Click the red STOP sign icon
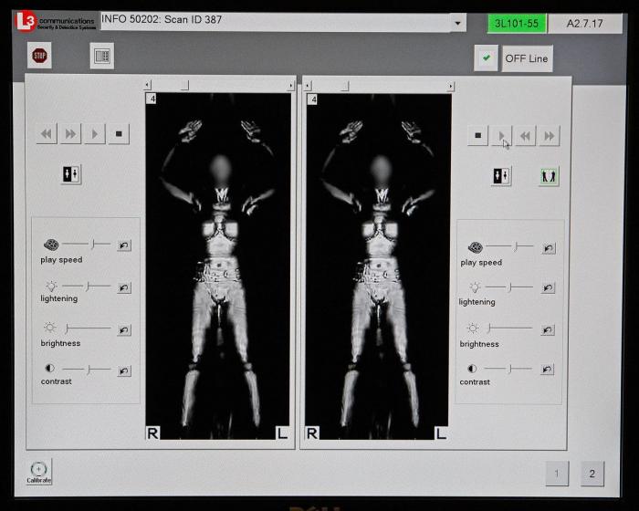The width and height of the screenshot is (639, 511). click(39, 56)
